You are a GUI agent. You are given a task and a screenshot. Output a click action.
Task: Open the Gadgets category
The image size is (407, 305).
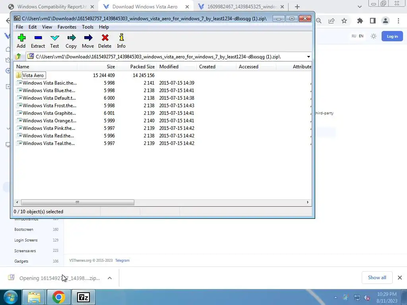tap(21, 261)
